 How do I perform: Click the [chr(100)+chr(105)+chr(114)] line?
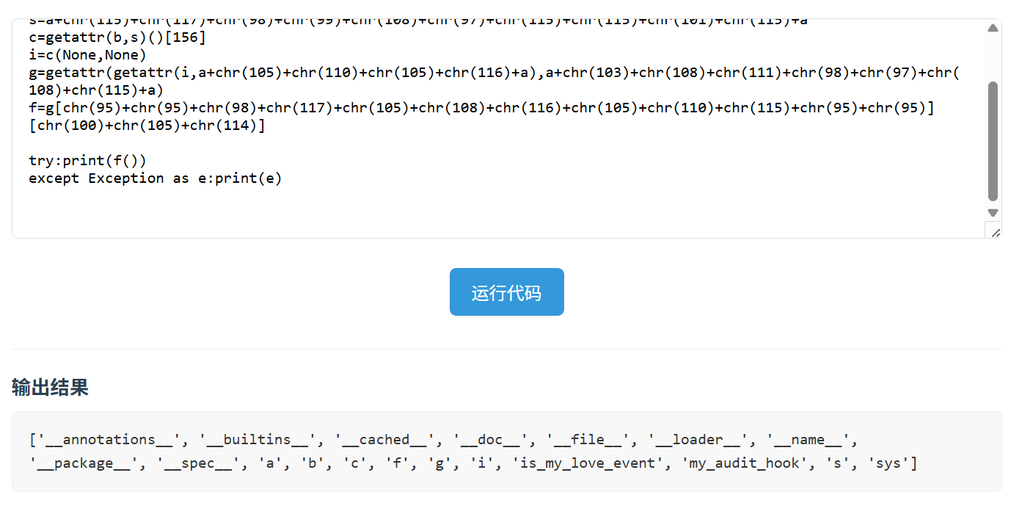pyautogui.click(x=147, y=126)
